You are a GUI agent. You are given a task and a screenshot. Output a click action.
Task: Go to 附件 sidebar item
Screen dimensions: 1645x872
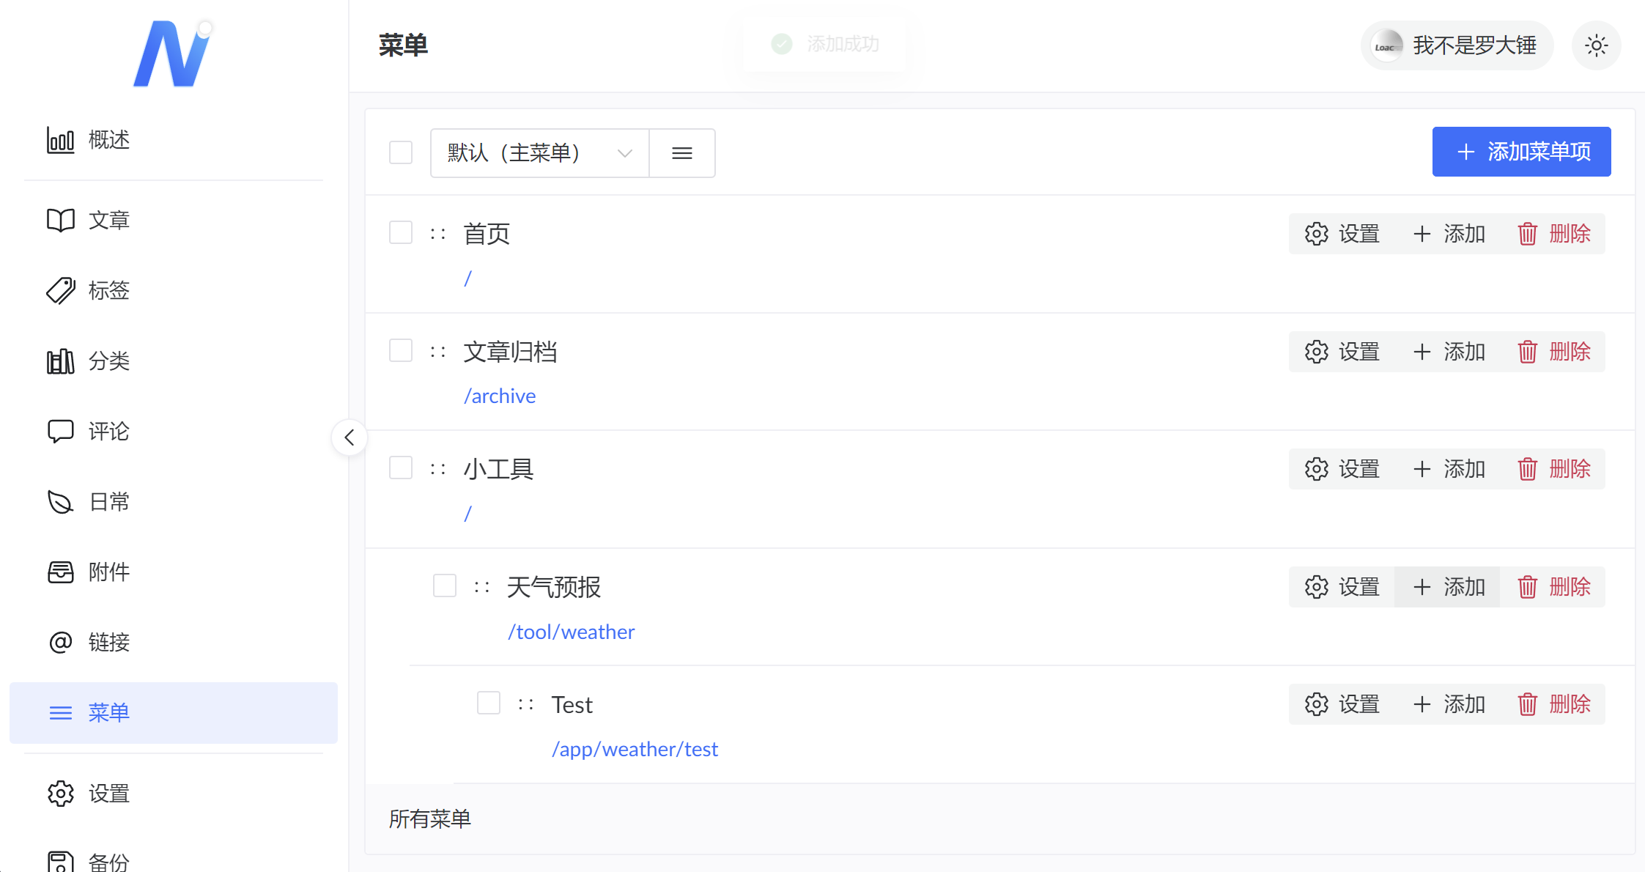[108, 572]
